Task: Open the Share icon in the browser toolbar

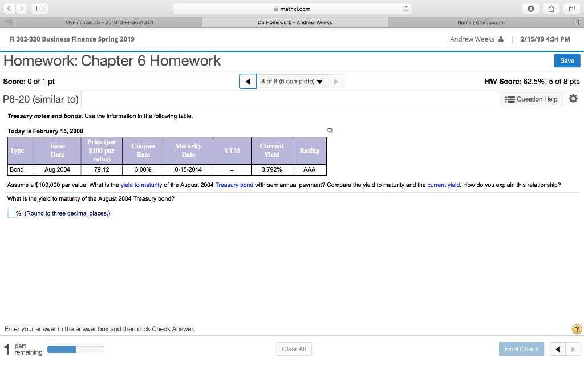Action: 551,8
